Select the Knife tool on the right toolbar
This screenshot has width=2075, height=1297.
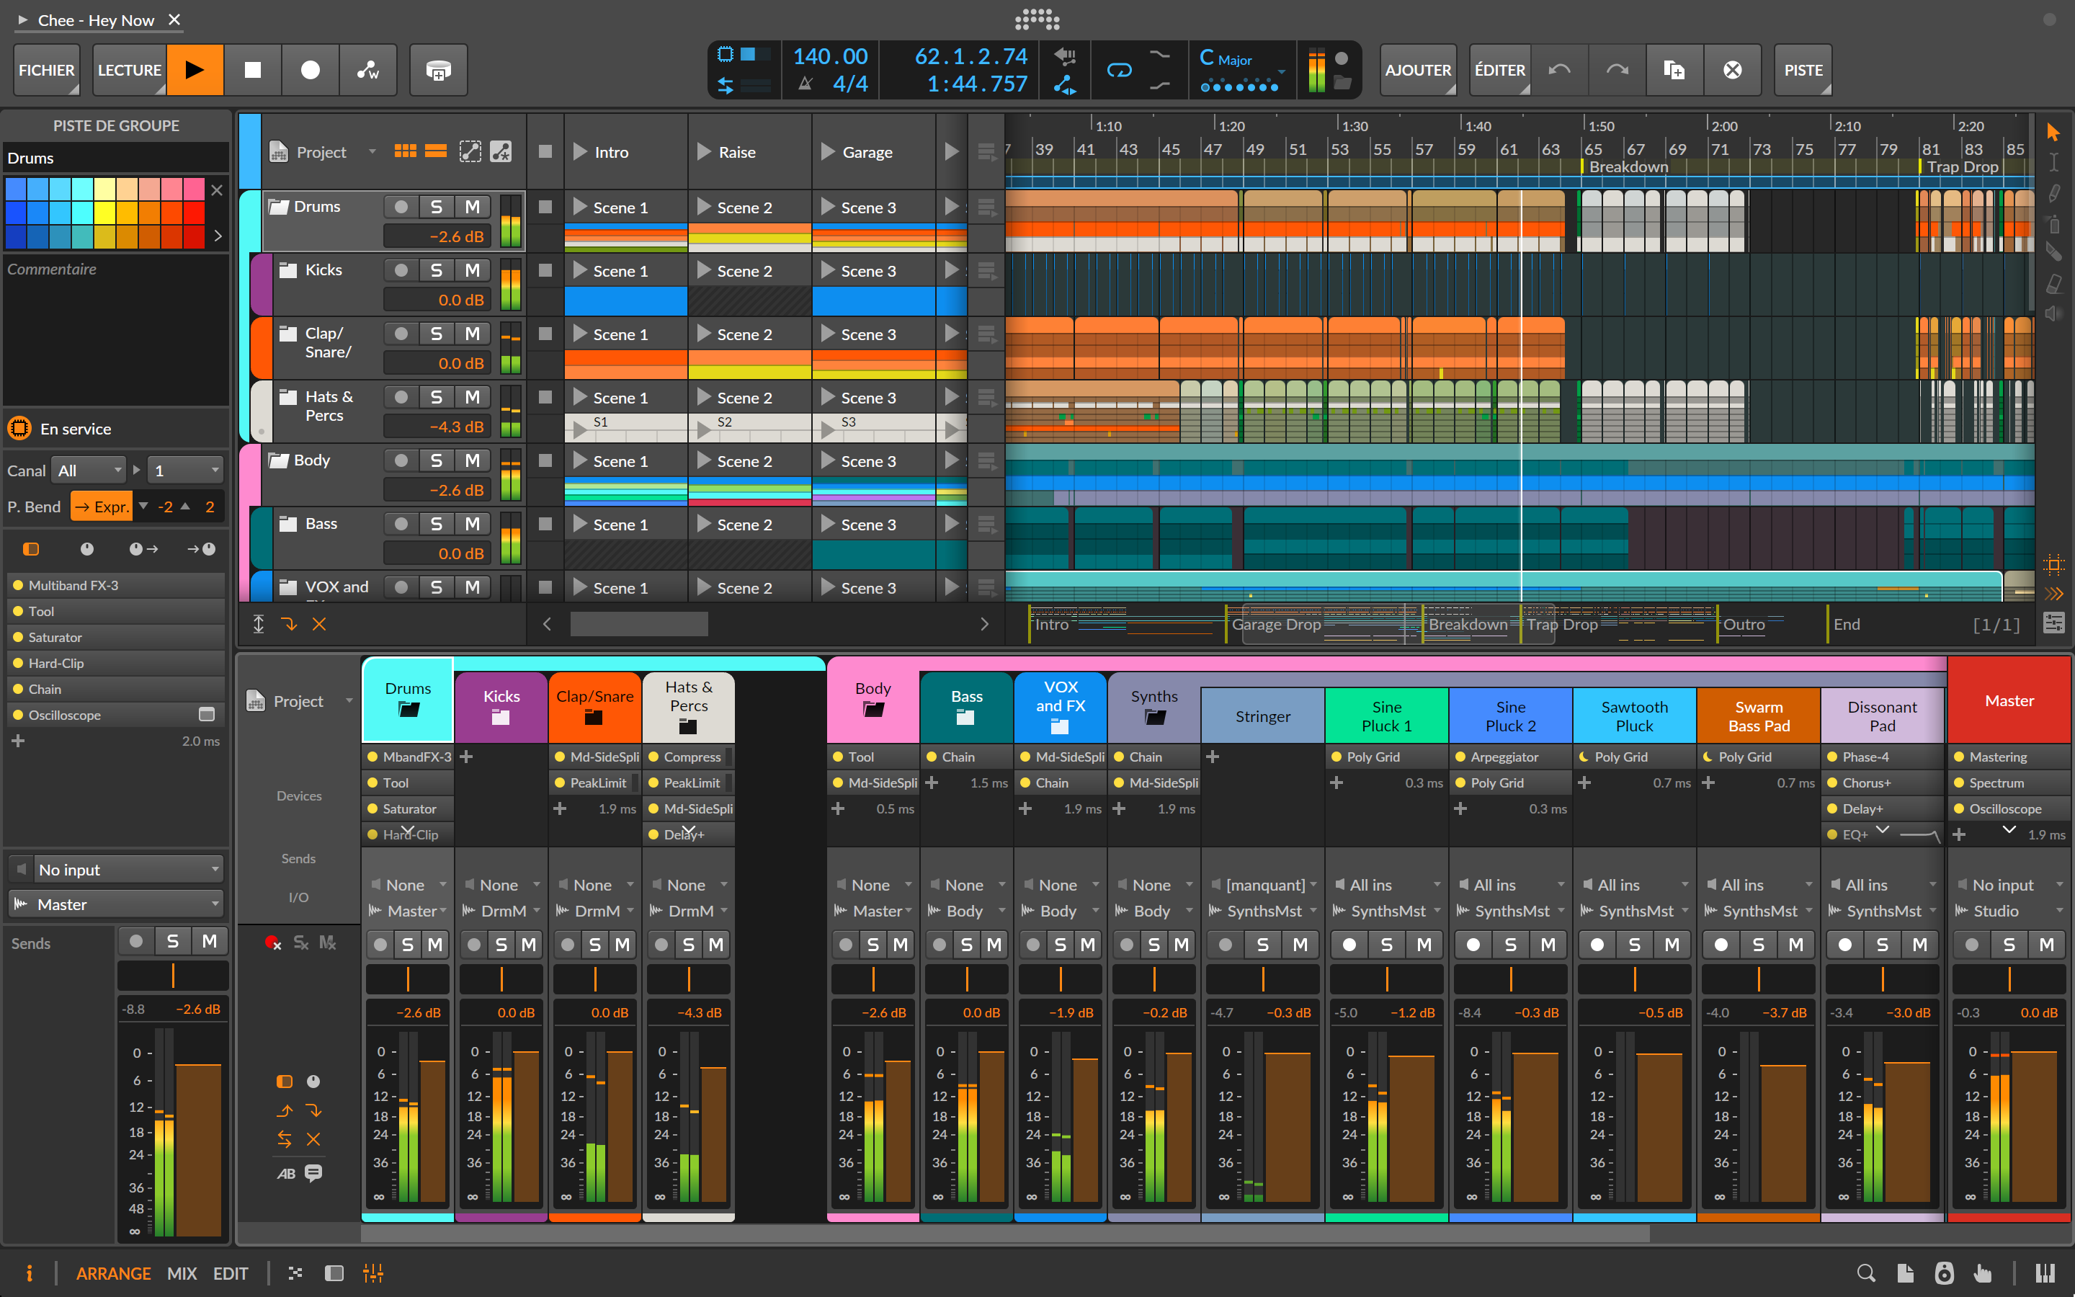[2054, 251]
